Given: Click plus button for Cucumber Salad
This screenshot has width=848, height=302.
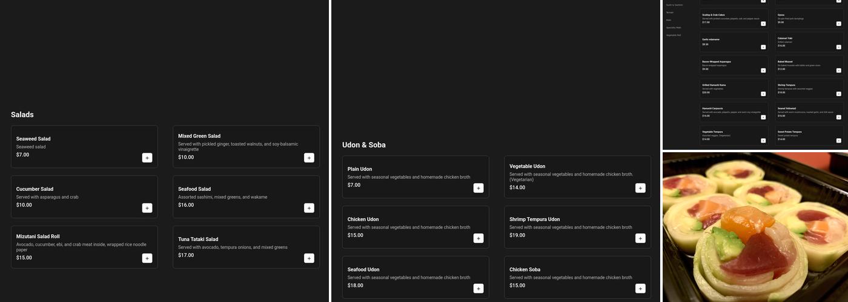Looking at the screenshot, I should point(147,208).
